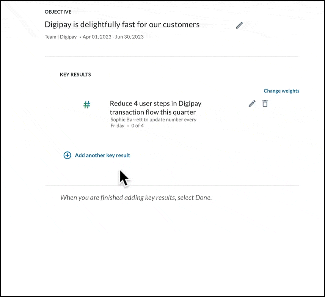This screenshot has width=325, height=297.
Task: Click the date range Apr 01, 2023 - Jun 30, 2023
Action: point(113,37)
